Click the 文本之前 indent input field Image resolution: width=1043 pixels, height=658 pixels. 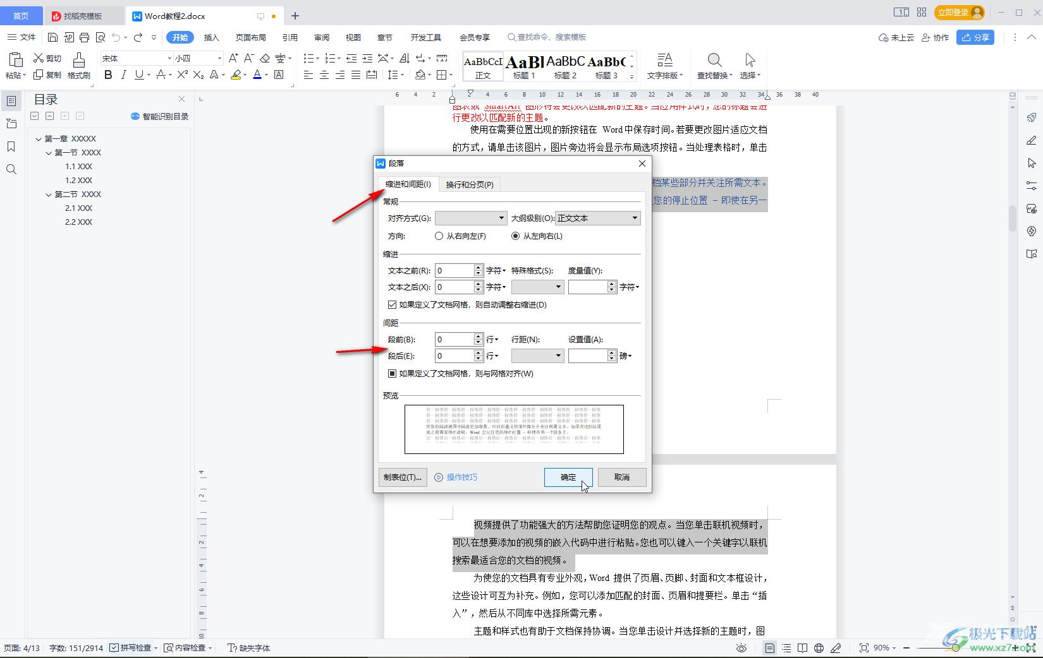pyautogui.click(x=454, y=270)
